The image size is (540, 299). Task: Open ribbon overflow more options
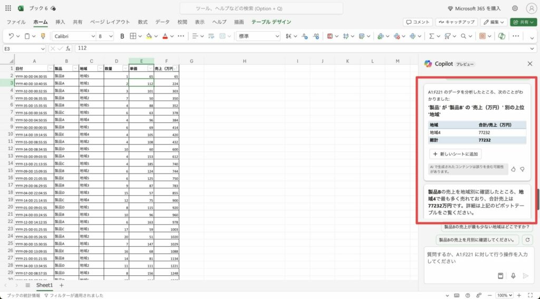516,36
